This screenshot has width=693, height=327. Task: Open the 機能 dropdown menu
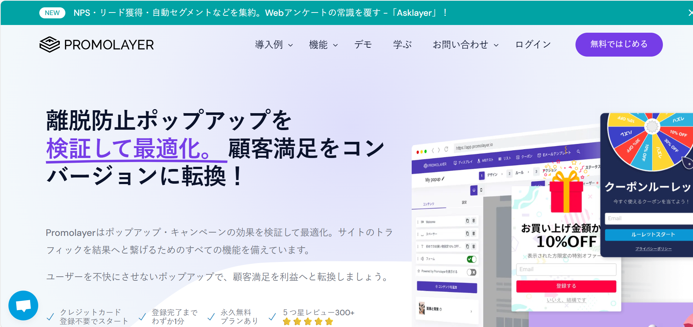(323, 45)
